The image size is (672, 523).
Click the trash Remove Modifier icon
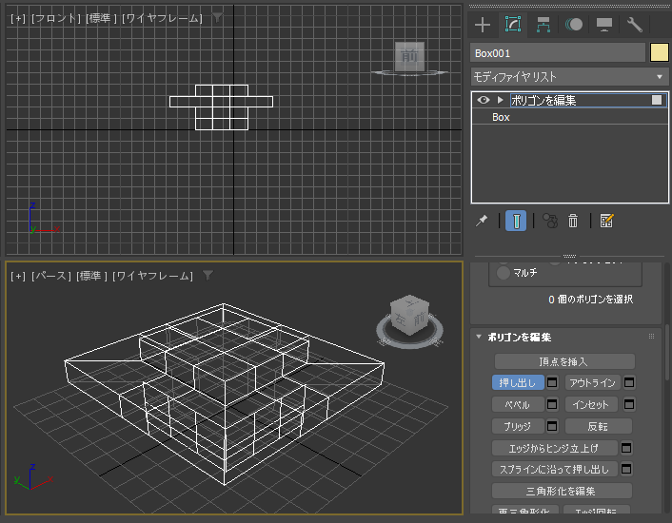(573, 221)
